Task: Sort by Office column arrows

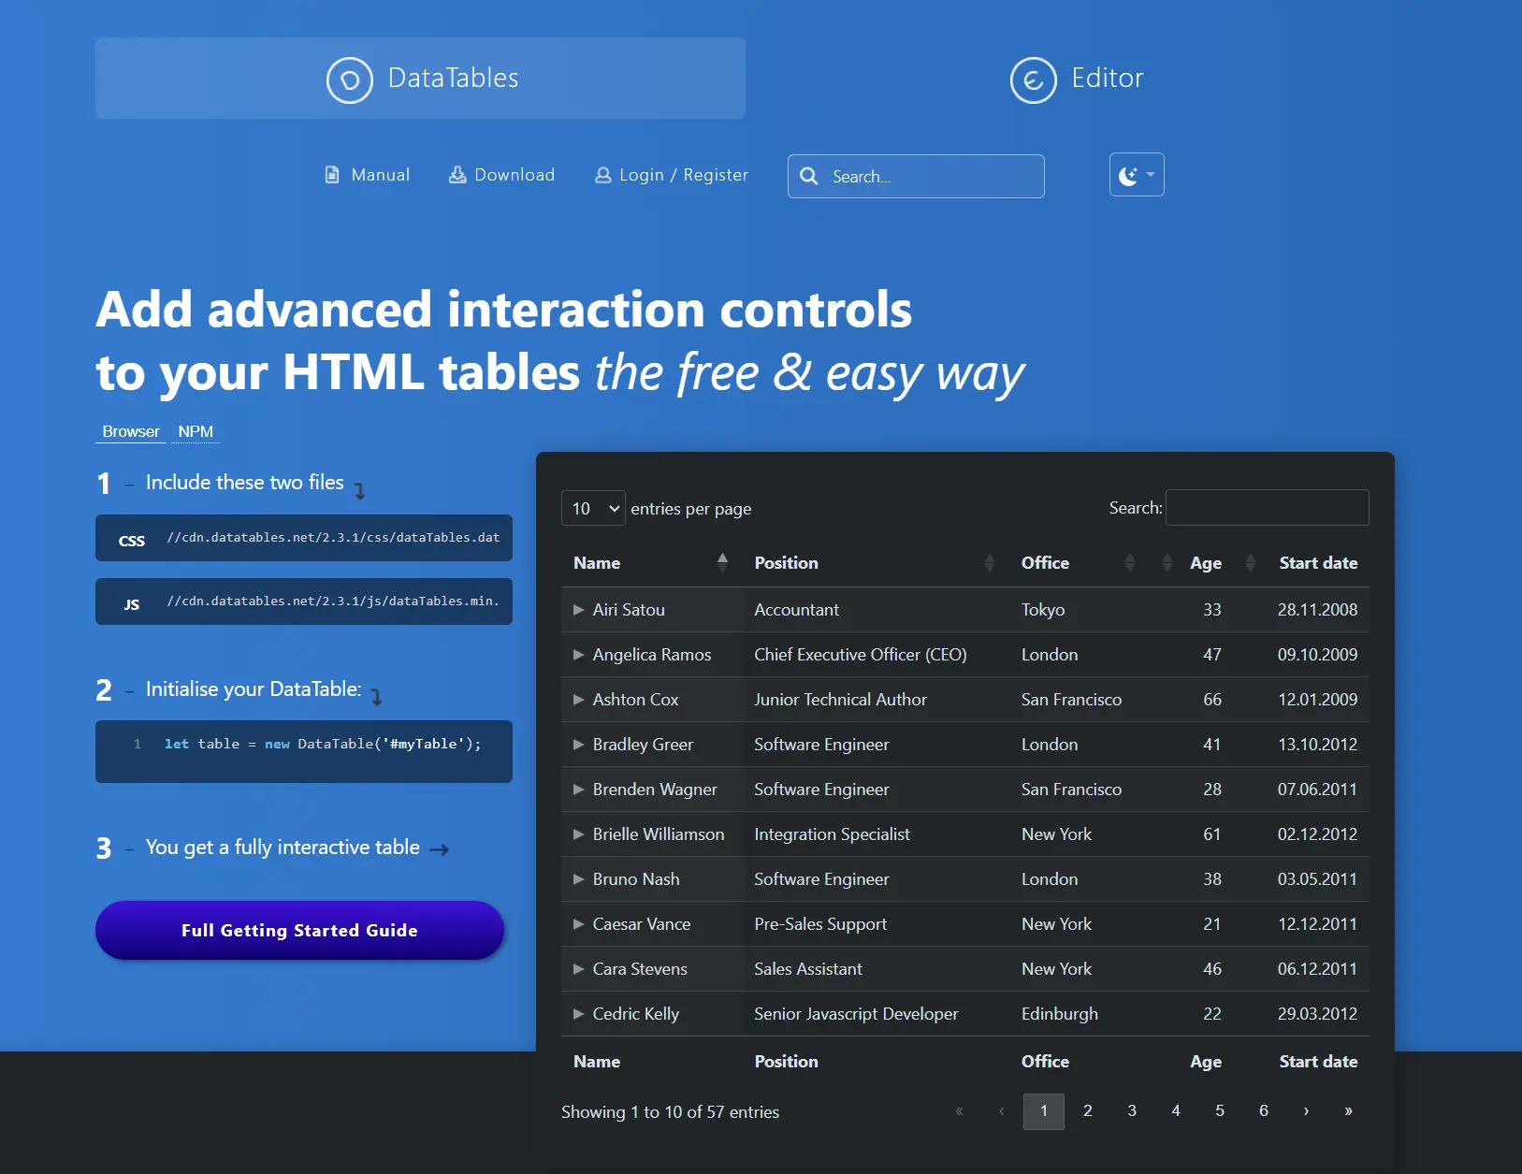Action: pos(1130,562)
